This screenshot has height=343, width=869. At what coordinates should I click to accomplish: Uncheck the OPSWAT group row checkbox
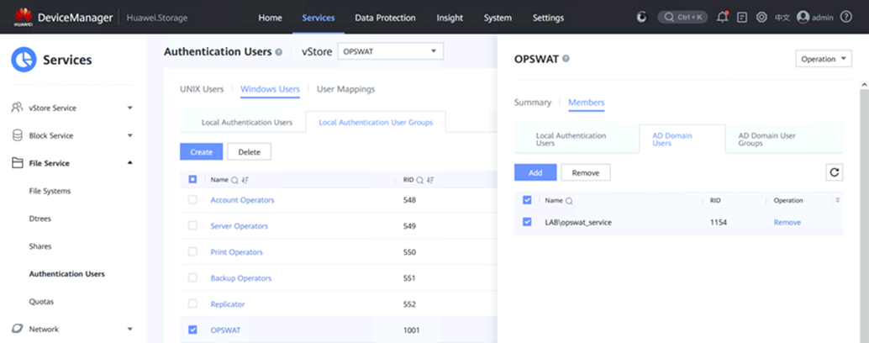click(x=192, y=330)
